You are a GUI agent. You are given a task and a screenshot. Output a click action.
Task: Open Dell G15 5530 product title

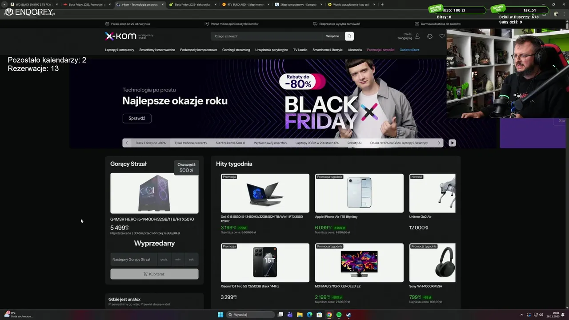coord(262,219)
